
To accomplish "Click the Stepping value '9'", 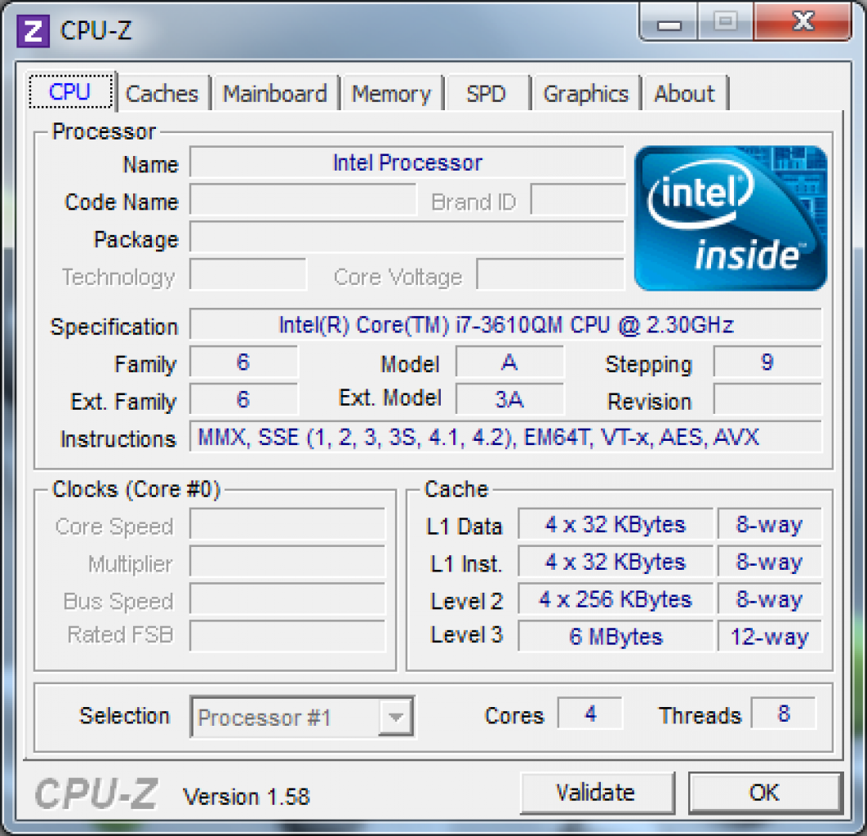I will (767, 362).
